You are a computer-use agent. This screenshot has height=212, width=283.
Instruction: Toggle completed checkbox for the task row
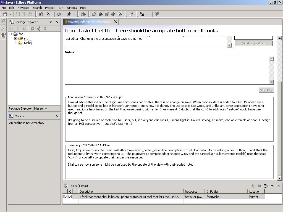70,197
